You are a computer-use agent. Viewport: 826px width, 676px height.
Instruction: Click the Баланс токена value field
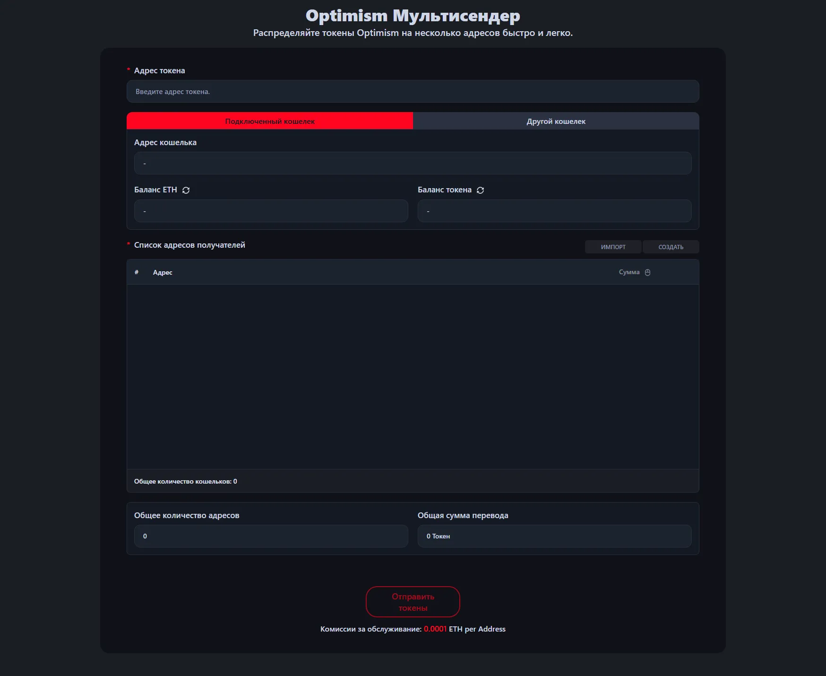click(x=554, y=211)
